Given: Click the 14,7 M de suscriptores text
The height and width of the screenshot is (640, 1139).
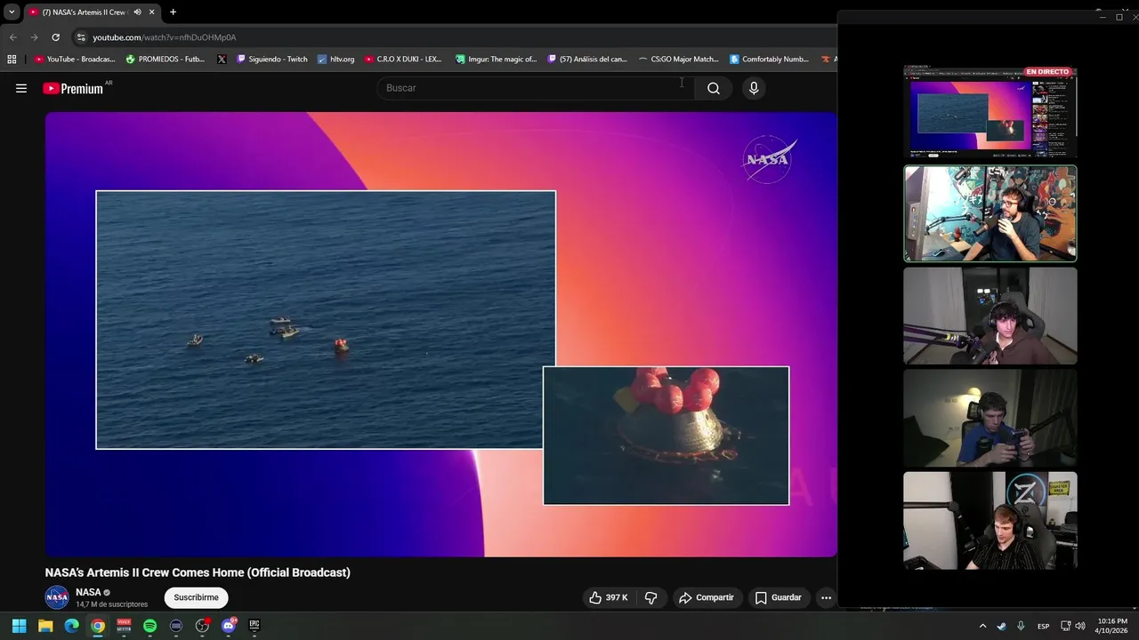Looking at the screenshot, I should (111, 604).
